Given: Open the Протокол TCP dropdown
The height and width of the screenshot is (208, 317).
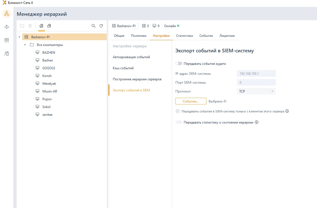Looking at the screenshot, I should click(256, 91).
